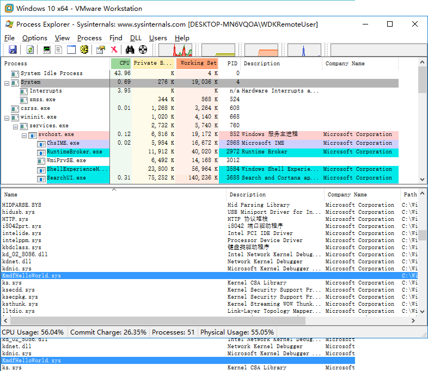Select the smss.exe process row
Screen dimensions: 428x371
point(200,100)
